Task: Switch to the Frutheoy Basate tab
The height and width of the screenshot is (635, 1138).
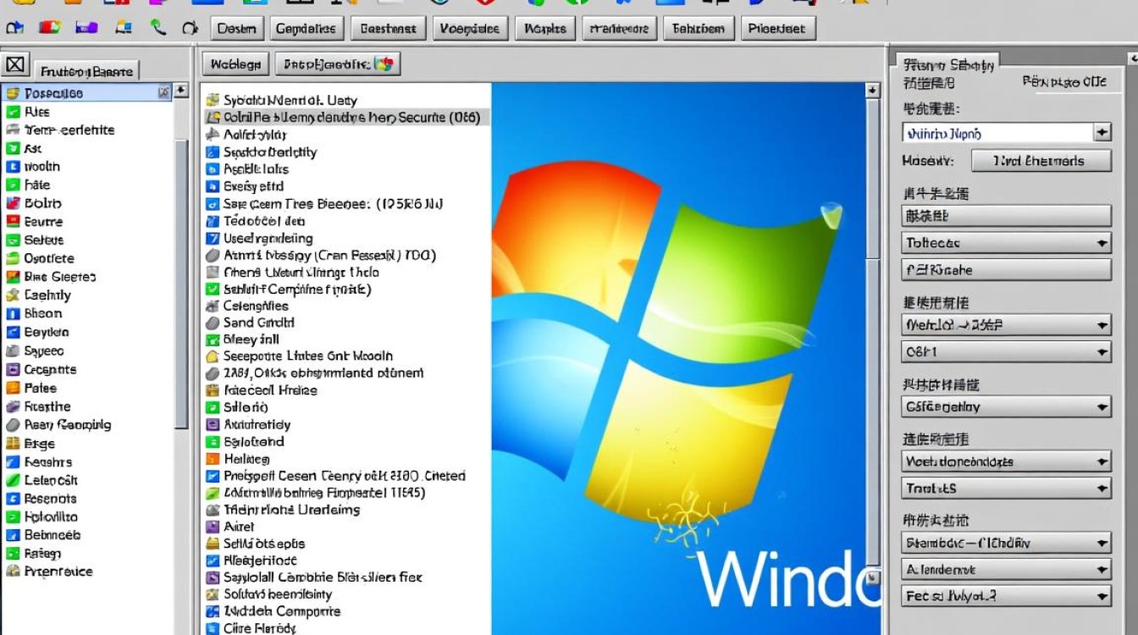Action: point(86,71)
